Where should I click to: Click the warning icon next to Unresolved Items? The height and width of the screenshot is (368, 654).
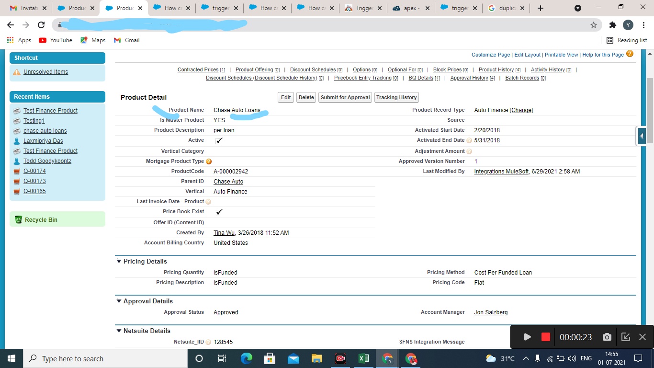coord(17,72)
